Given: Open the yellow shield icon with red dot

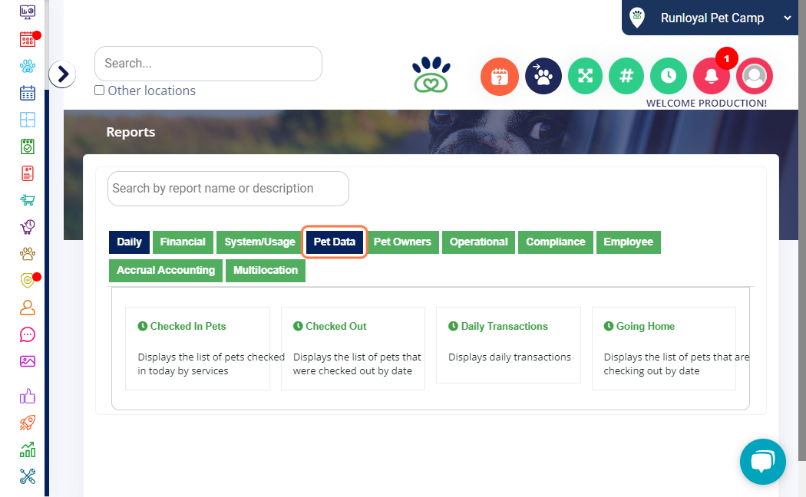Looking at the screenshot, I should (28, 281).
